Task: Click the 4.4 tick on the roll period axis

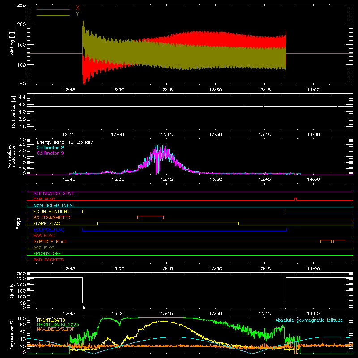Action: 22,98
